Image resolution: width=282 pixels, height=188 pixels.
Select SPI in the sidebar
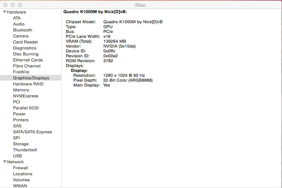tap(16, 138)
